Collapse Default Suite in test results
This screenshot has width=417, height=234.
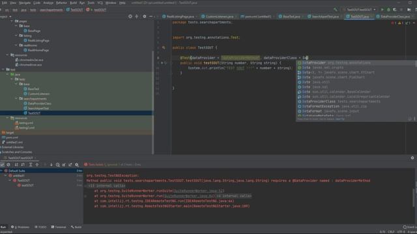tap(1, 170)
